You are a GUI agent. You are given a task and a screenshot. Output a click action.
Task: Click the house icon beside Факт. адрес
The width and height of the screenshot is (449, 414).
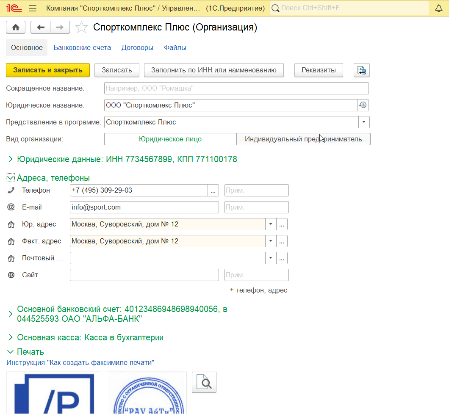(11, 241)
